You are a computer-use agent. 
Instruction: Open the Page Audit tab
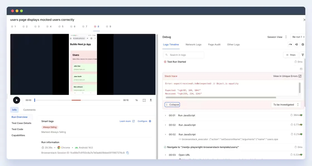pos(214,45)
